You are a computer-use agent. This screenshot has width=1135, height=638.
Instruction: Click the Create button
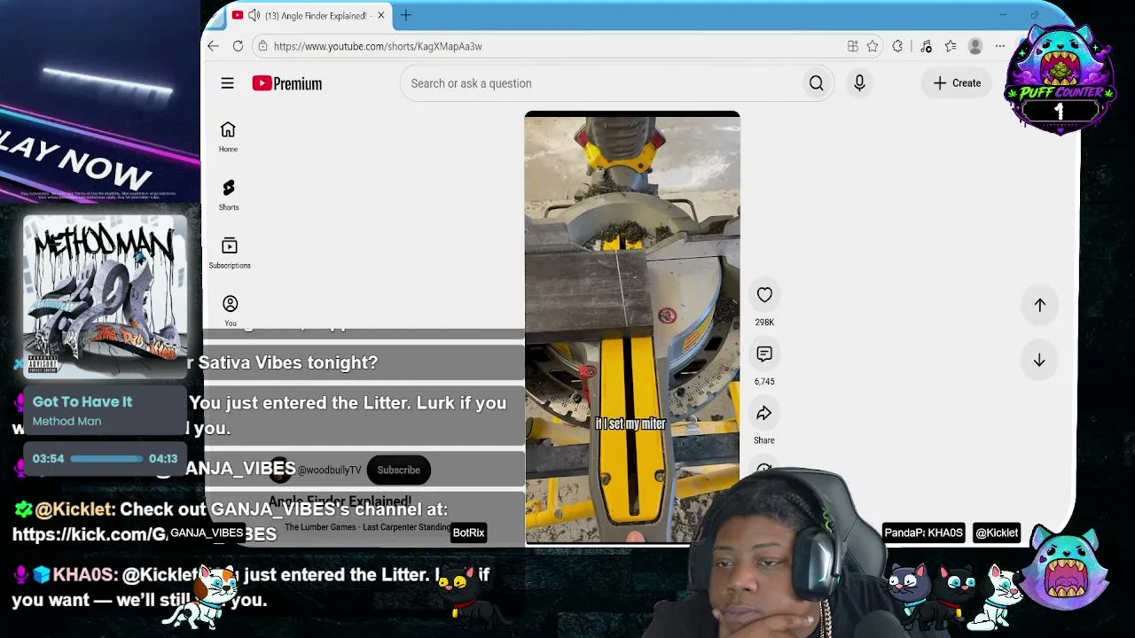pos(957,83)
